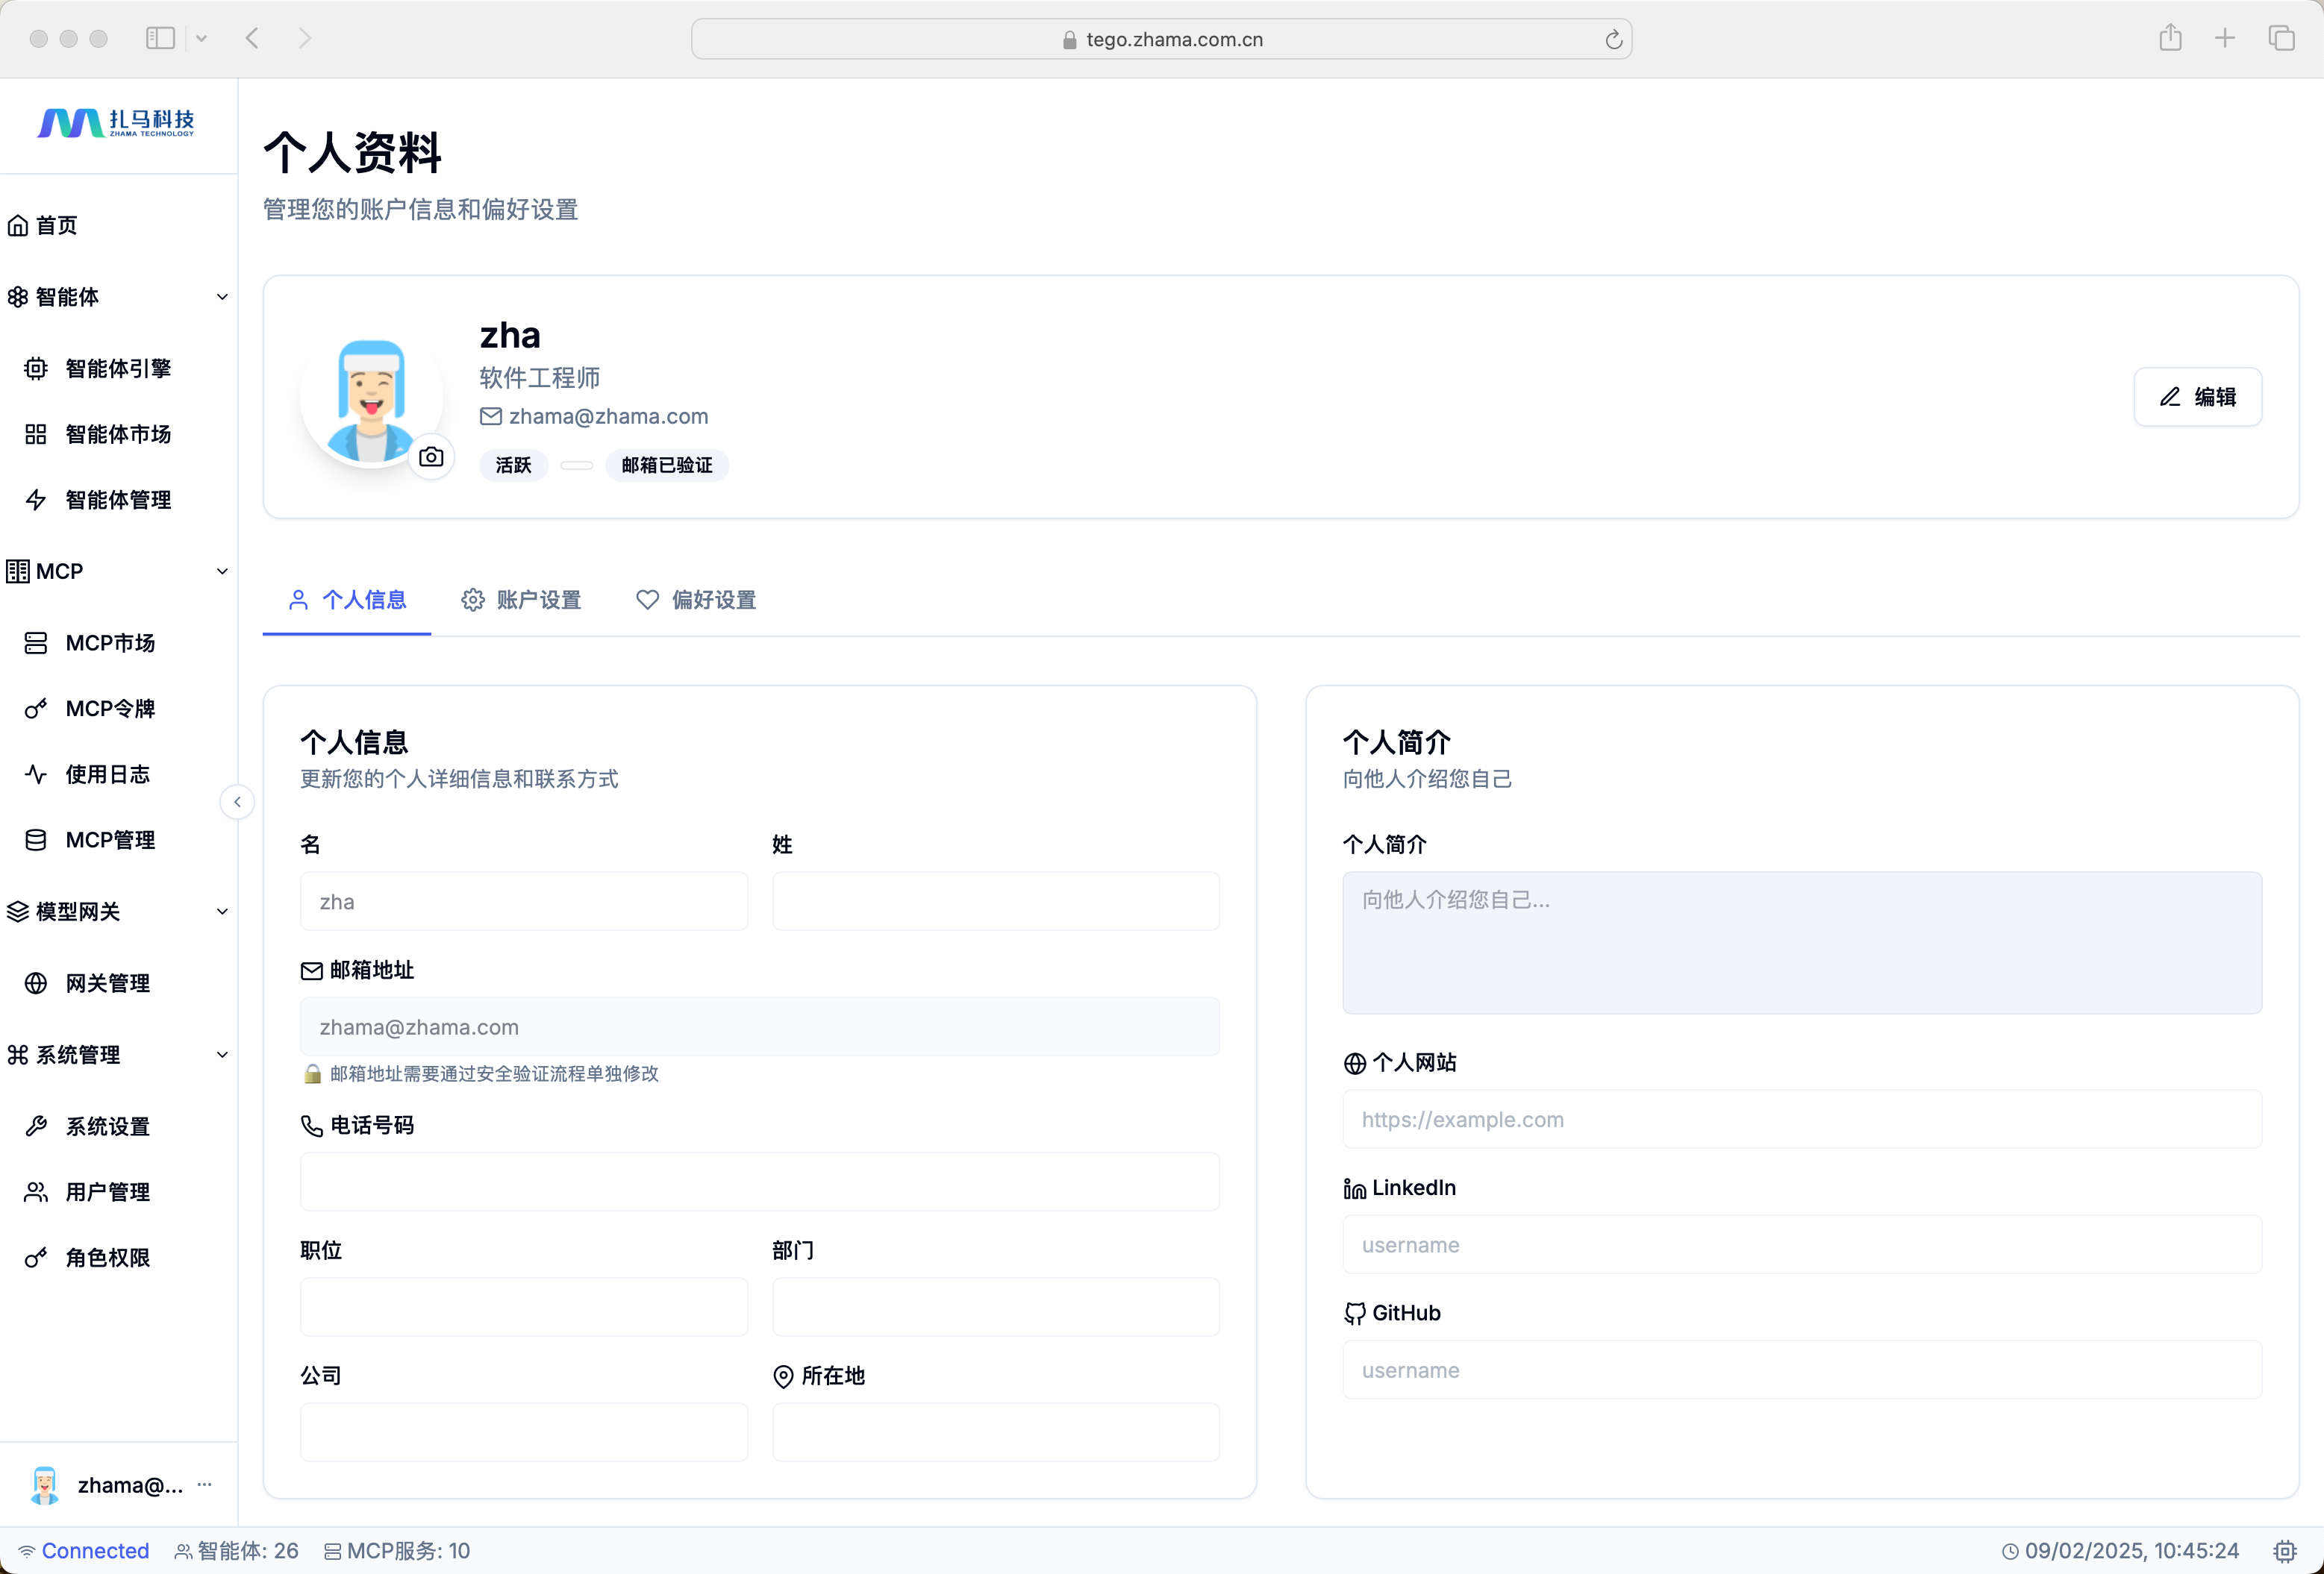Go to 首页 in the sidebar
This screenshot has width=2324, height=1574.
(x=56, y=225)
